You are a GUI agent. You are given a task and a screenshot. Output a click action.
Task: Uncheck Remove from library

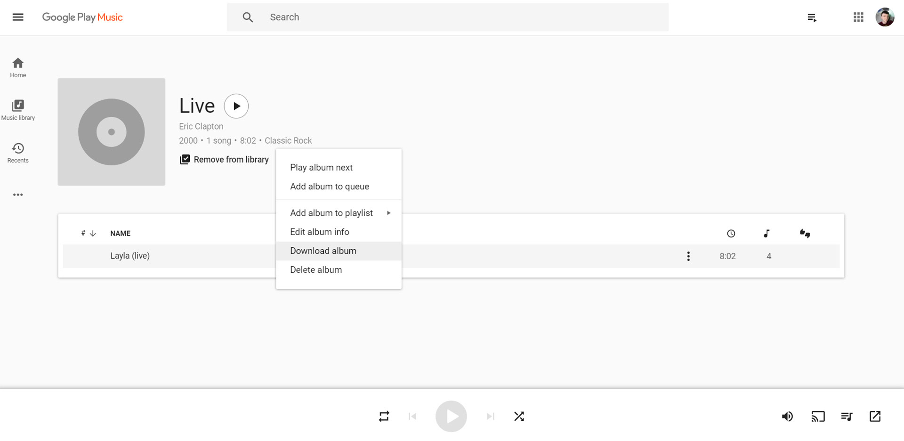(224, 160)
